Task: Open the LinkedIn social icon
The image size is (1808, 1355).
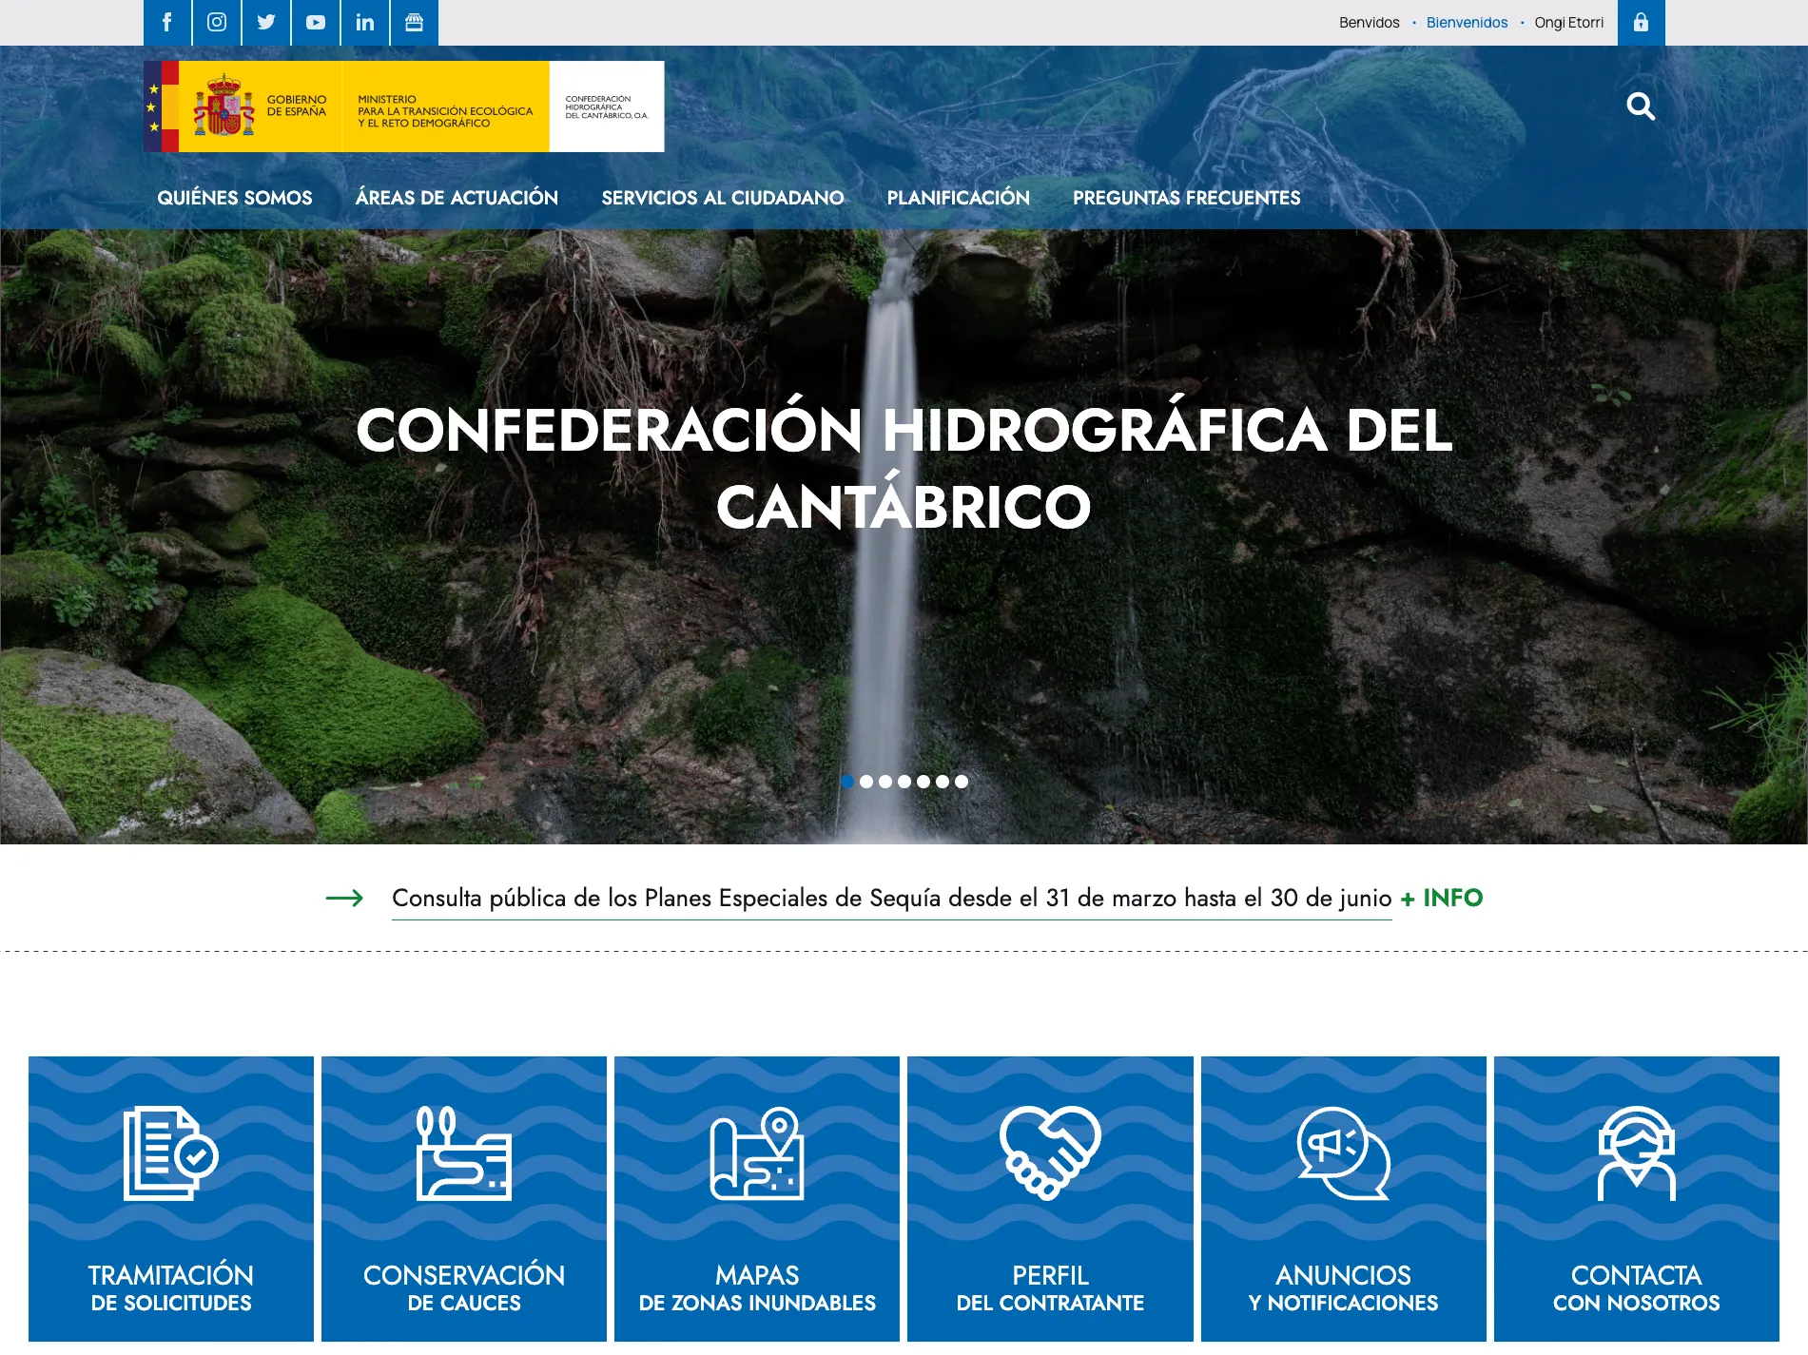Action: 364,23
